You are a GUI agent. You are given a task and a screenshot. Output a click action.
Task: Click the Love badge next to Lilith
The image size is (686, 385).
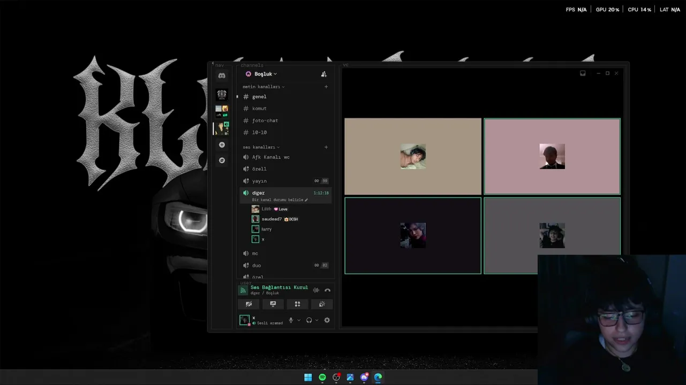[281, 209]
